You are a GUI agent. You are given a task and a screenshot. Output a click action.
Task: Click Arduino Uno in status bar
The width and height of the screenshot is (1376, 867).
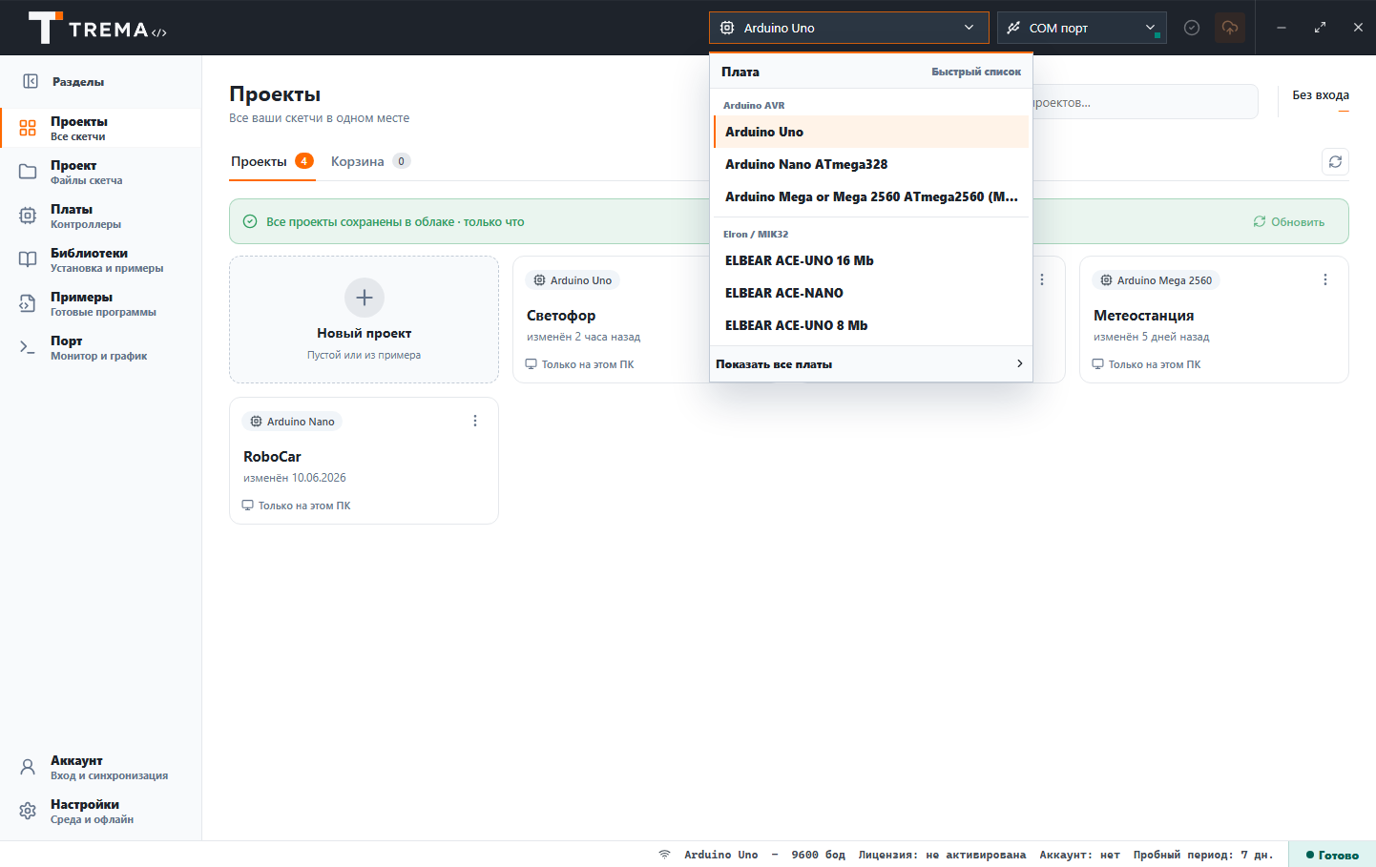click(720, 855)
